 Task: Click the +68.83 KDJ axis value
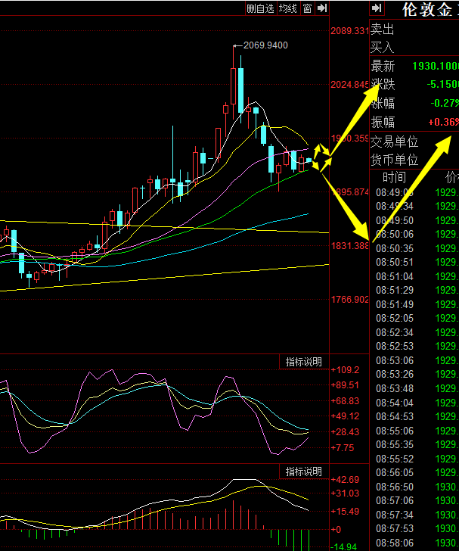coord(346,401)
